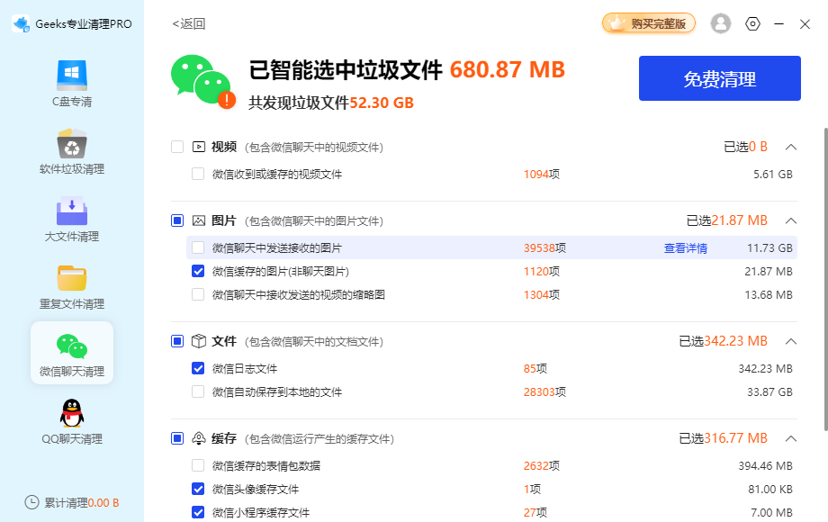
Task: Collapse the 图片 section chevron
Action: tap(790, 220)
